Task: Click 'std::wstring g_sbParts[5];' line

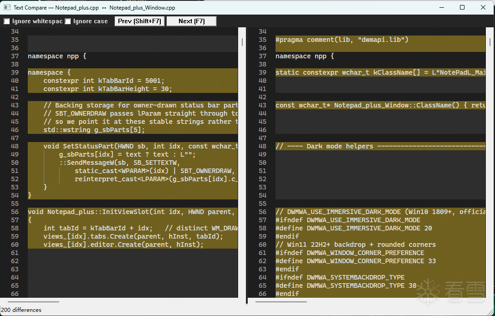Action: [94, 130]
